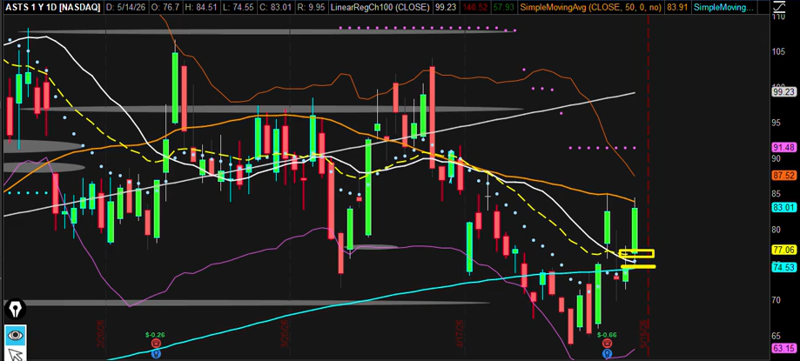Click the ASTS 1 Y 1D chart title

(52, 7)
